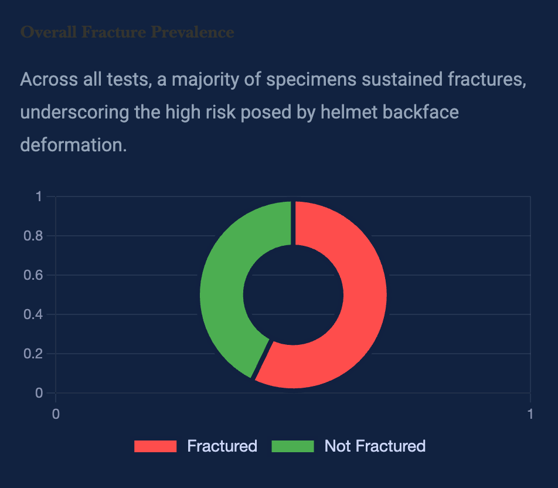Click the vertical axis label 0.8
This screenshot has height=488, width=558.
point(33,236)
